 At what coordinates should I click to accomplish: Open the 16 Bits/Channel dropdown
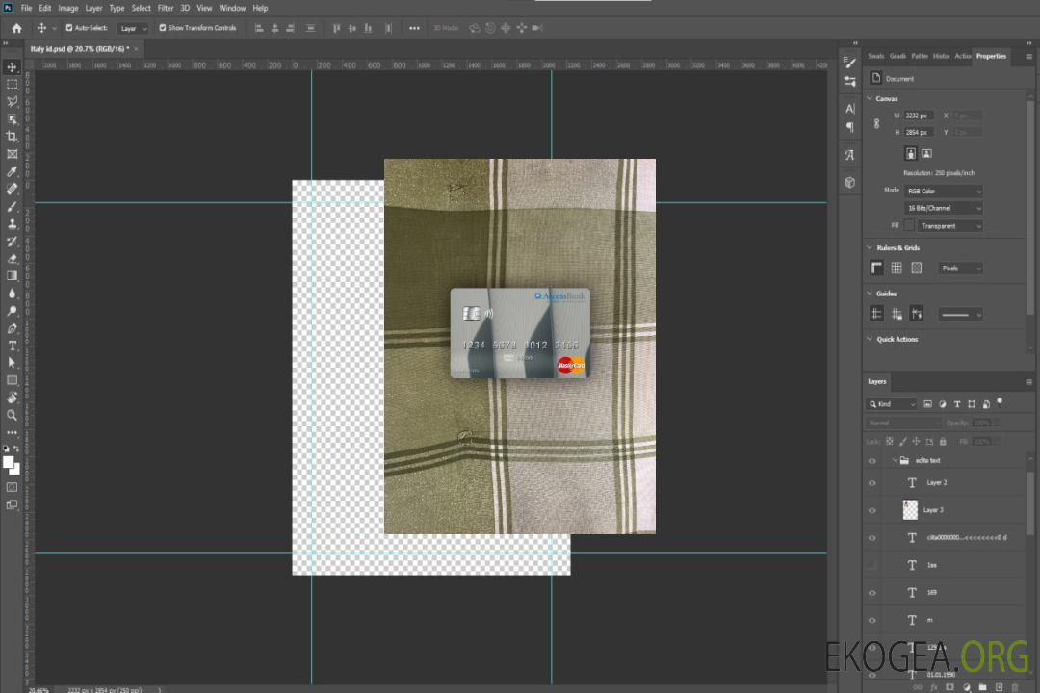pyautogui.click(x=943, y=208)
